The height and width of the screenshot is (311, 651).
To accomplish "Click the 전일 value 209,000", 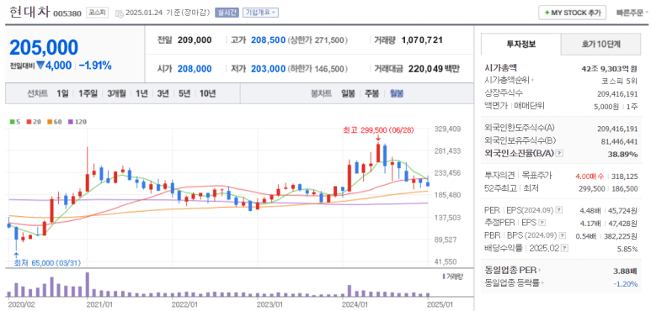I will pos(195,40).
